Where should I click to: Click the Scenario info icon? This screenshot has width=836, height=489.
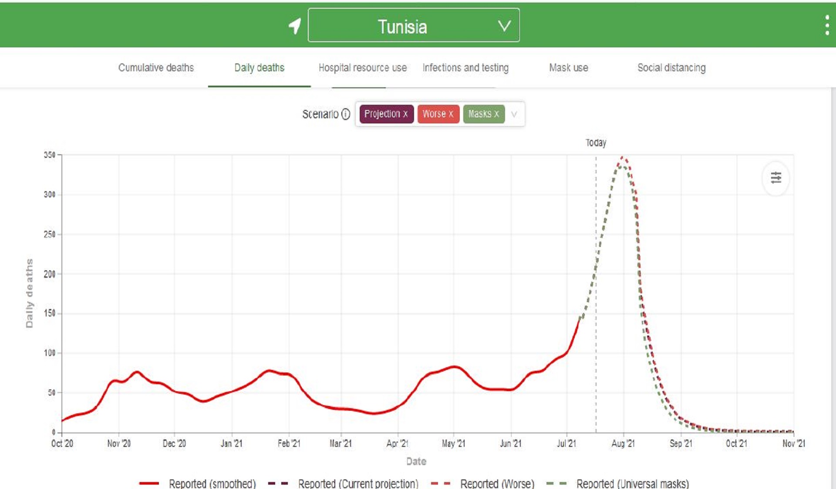click(x=346, y=114)
